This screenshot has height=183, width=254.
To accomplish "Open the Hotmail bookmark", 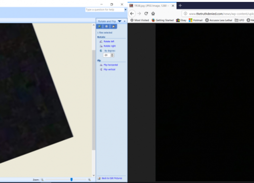I will pyautogui.click(x=196, y=20).
